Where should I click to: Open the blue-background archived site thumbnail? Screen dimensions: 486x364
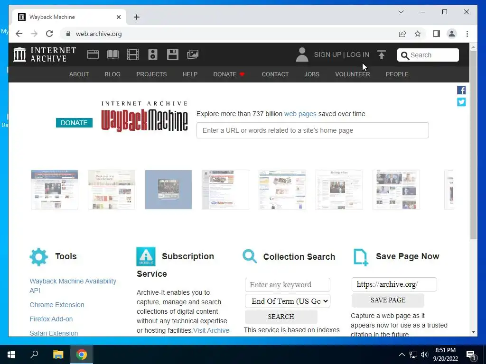(x=168, y=190)
